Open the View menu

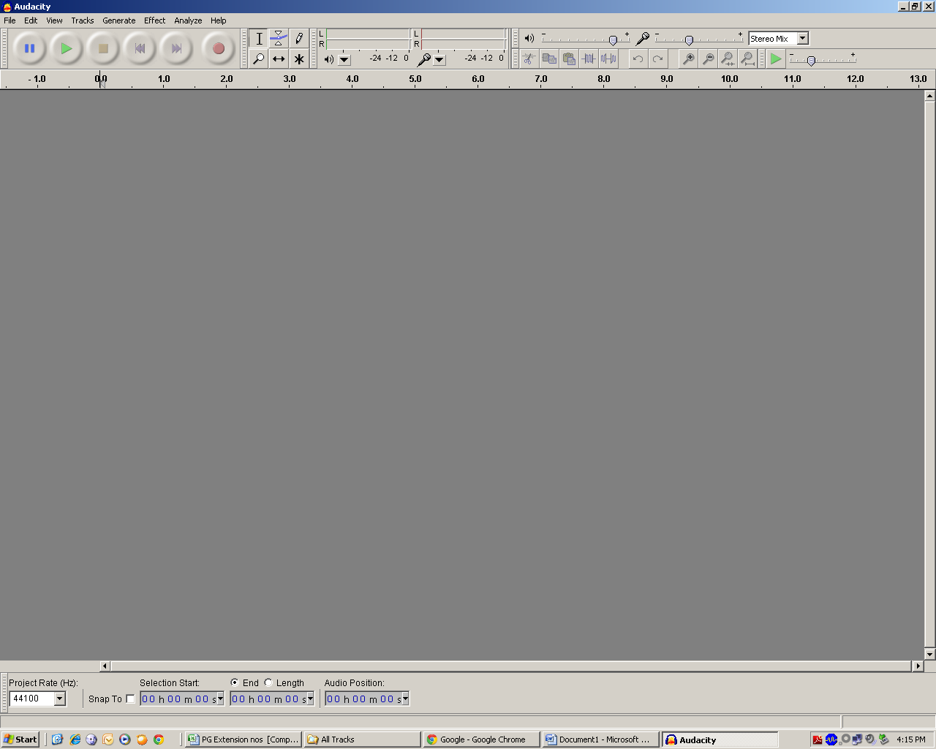55,20
